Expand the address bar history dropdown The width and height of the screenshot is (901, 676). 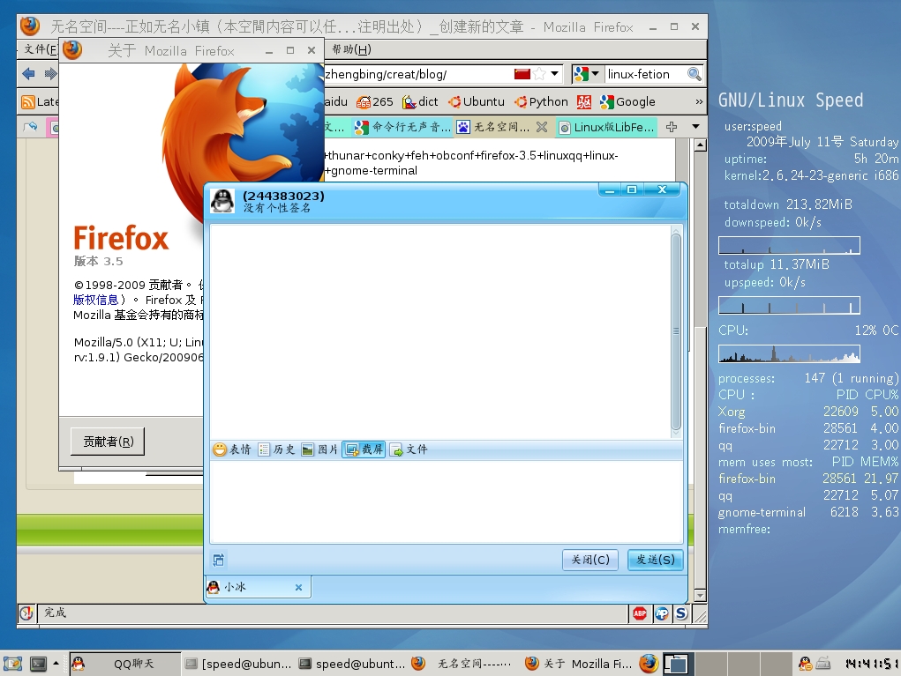click(554, 74)
